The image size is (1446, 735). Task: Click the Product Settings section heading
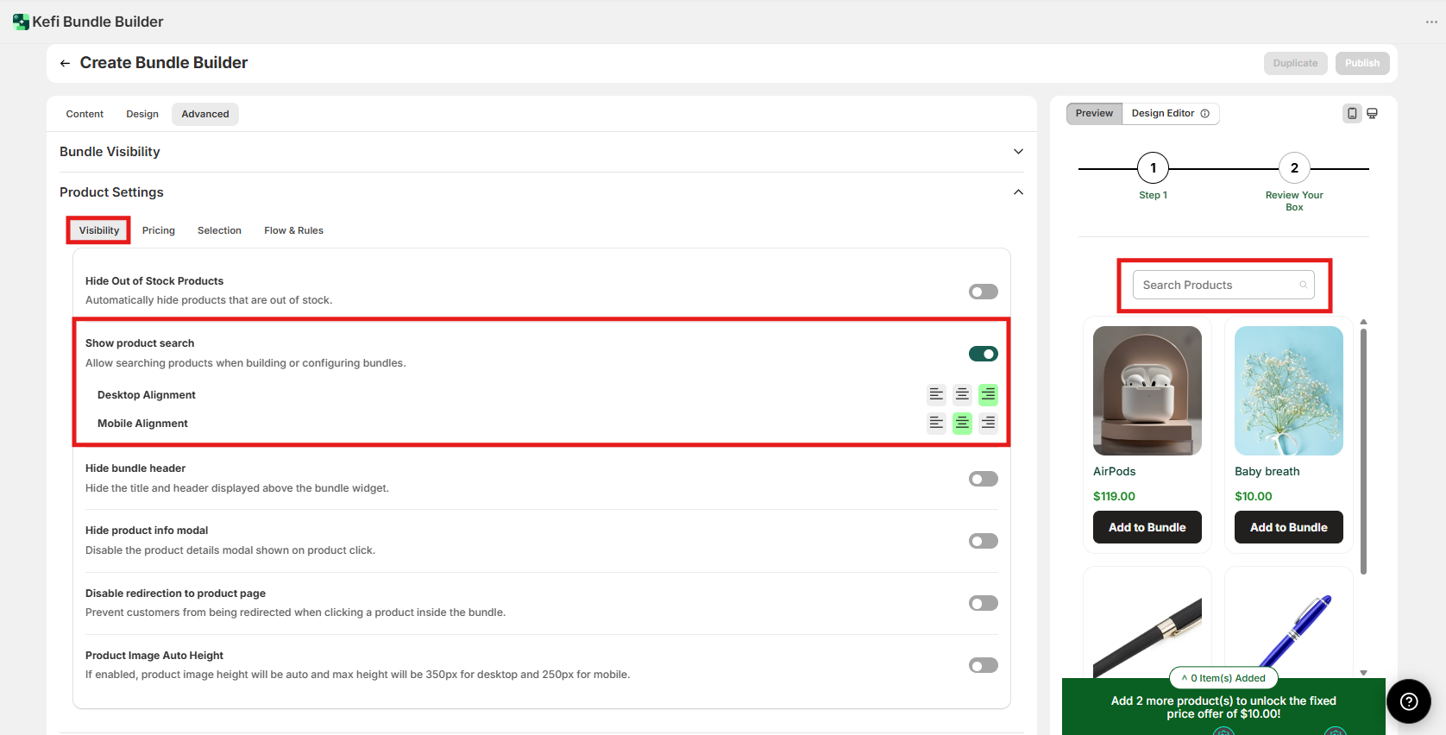111,192
